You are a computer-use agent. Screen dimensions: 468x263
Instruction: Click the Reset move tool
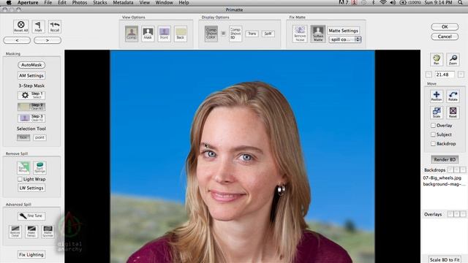point(453,113)
